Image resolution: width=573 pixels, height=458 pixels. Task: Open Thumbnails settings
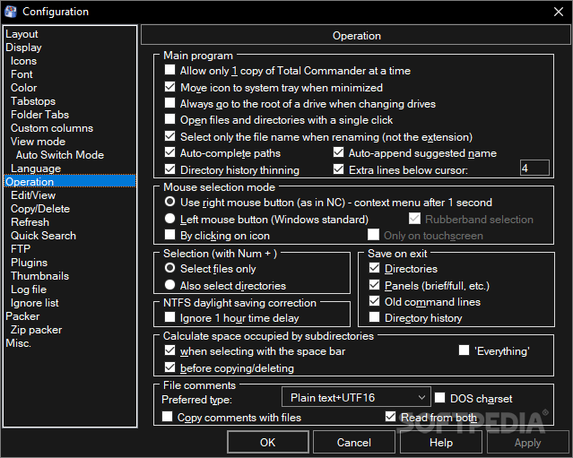(x=39, y=276)
